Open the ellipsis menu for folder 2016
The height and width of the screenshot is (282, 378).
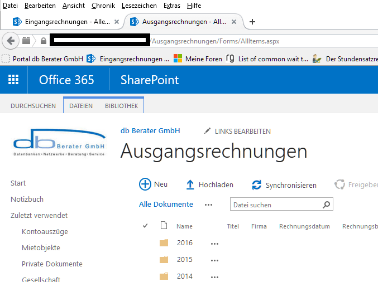tap(214, 244)
